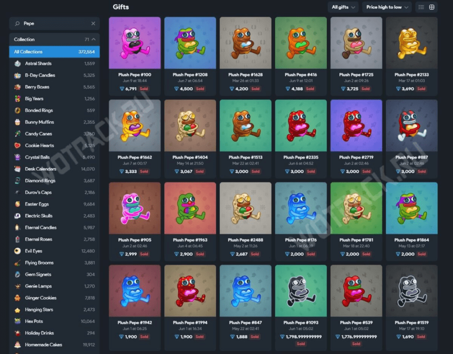Open the Price high to low sort dropdown
This screenshot has width=453, height=354.
pyautogui.click(x=387, y=7)
